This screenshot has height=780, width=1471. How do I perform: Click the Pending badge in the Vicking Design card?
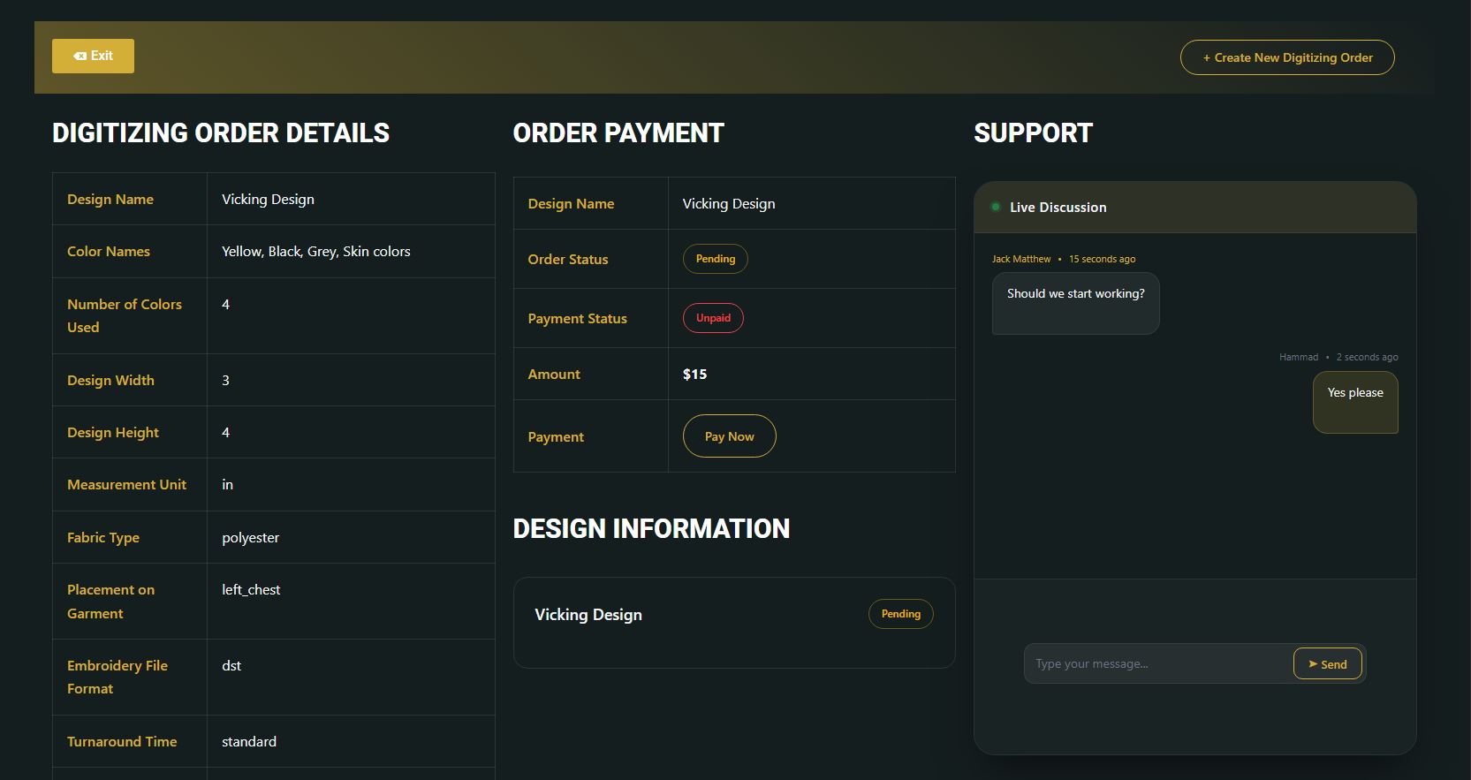pyautogui.click(x=900, y=614)
